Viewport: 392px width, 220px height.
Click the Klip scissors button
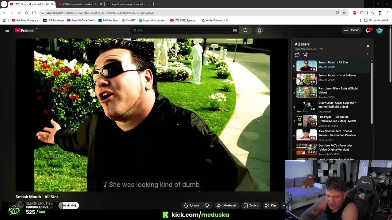point(270,205)
